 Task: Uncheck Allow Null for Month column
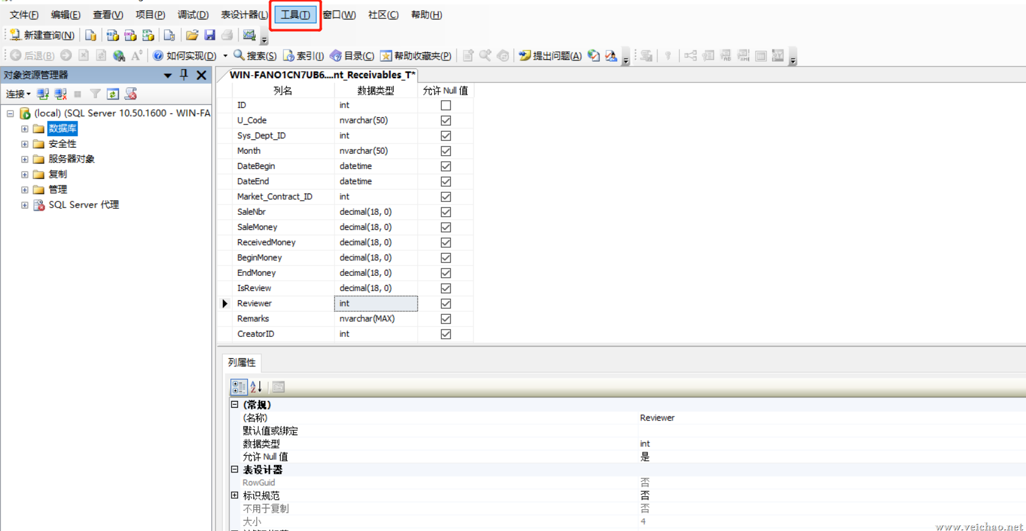446,151
